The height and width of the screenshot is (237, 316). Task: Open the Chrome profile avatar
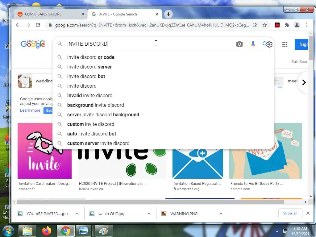pos(297,25)
